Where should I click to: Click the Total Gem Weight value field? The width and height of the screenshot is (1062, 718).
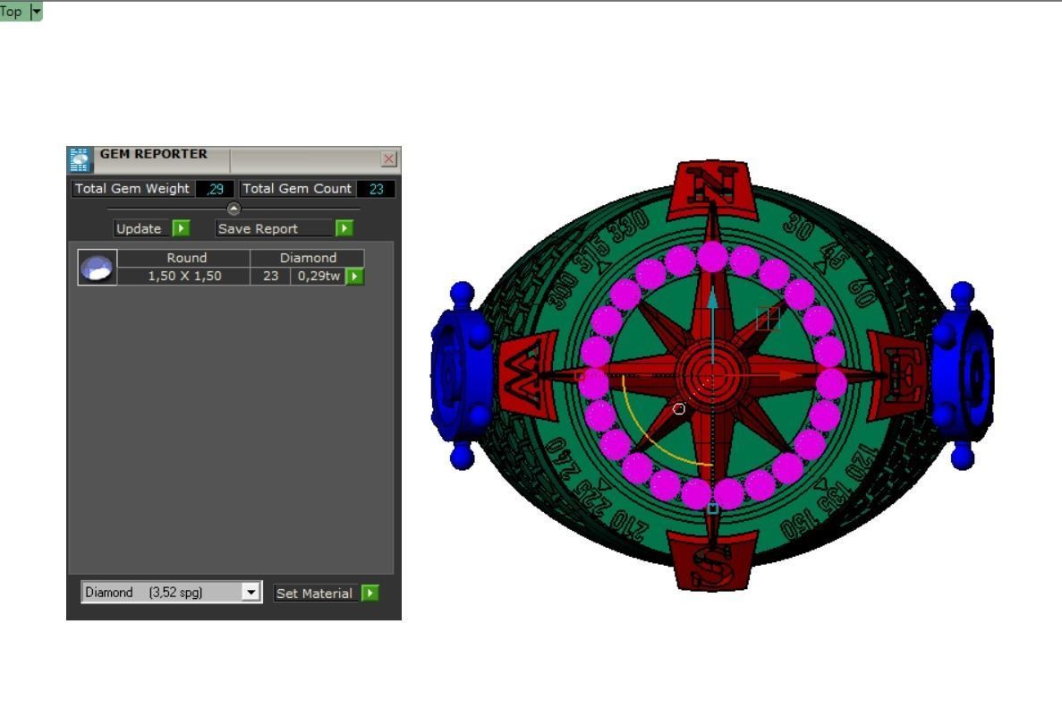coord(215,189)
